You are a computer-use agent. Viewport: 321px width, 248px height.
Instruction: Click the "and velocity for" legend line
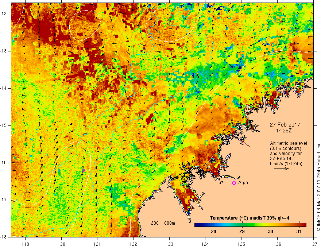pos(286,154)
